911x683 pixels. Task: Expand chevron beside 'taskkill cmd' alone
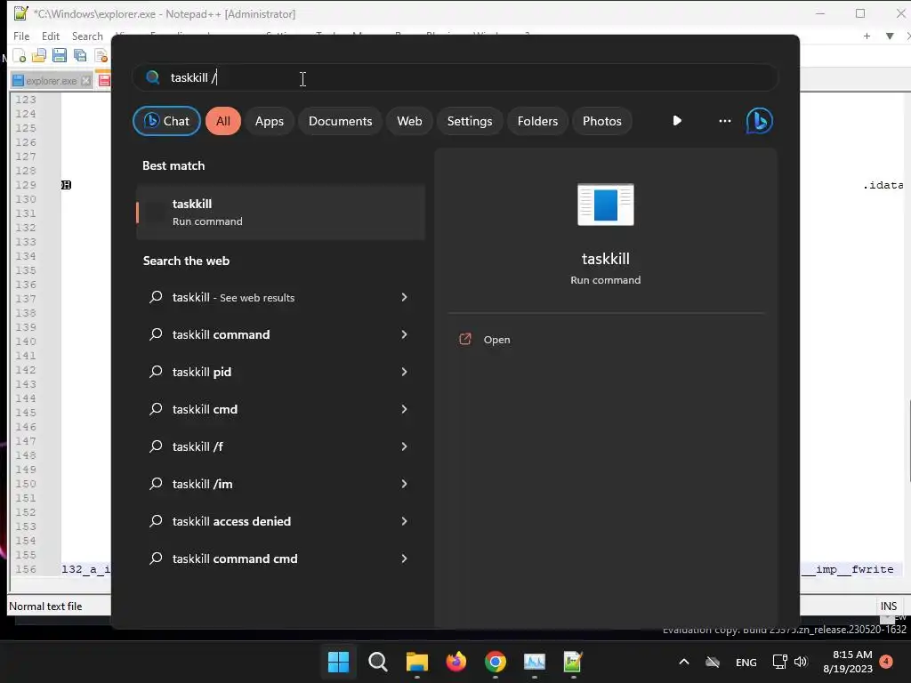[405, 409]
